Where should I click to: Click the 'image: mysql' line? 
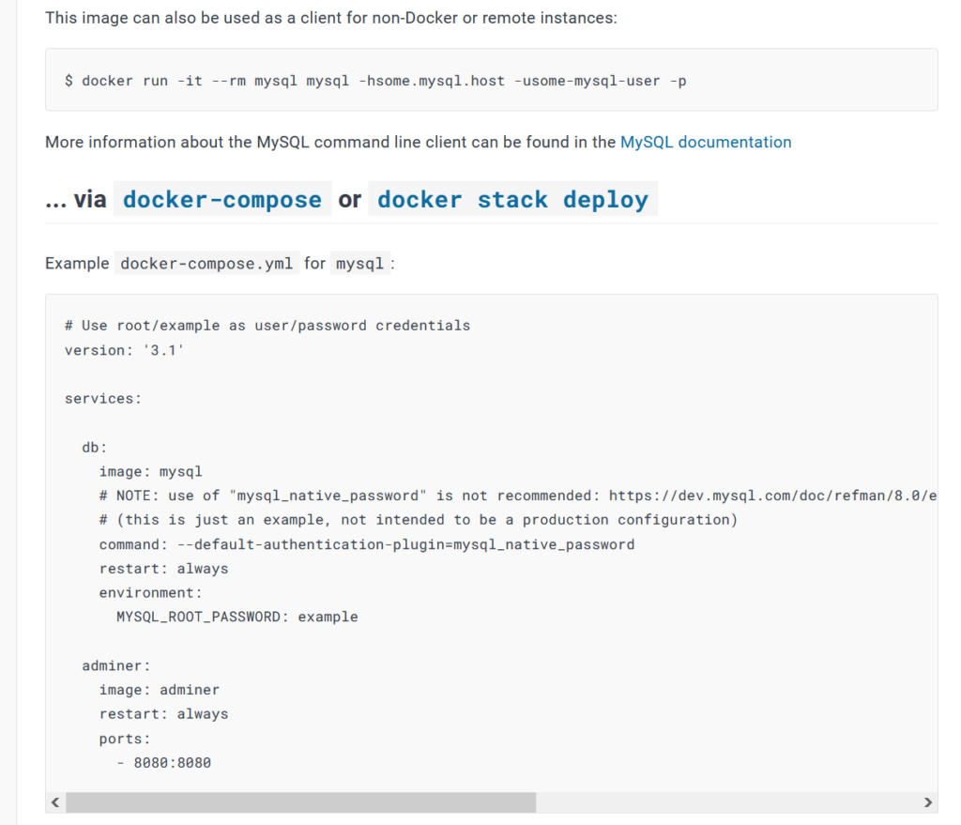[151, 471]
